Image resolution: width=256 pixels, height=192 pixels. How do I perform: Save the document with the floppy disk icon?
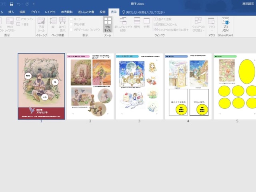point(12,4)
